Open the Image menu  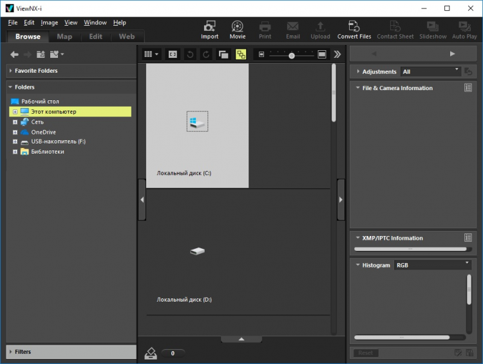point(50,23)
